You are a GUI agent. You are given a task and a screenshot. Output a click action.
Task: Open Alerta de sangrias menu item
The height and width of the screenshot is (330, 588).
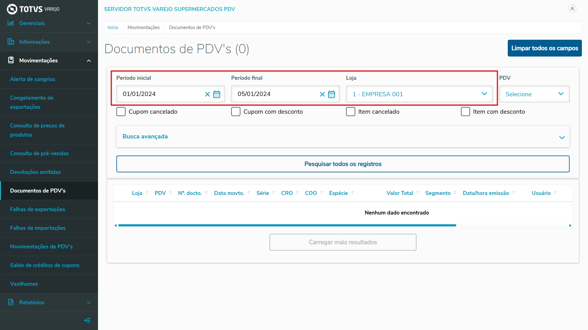pos(32,79)
